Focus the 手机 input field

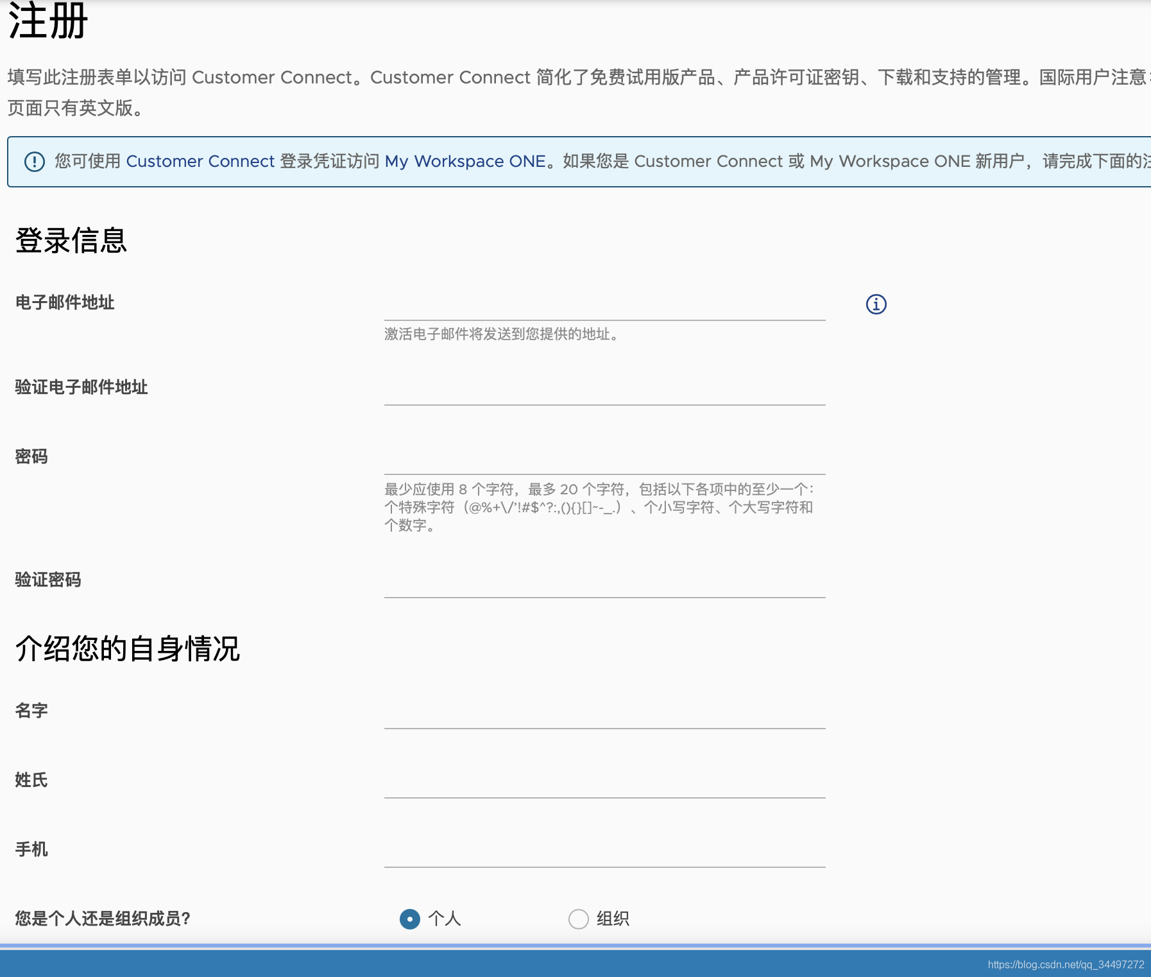604,851
